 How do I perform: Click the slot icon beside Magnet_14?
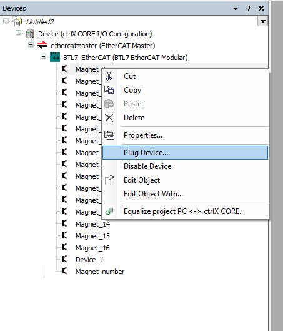tap(65, 223)
